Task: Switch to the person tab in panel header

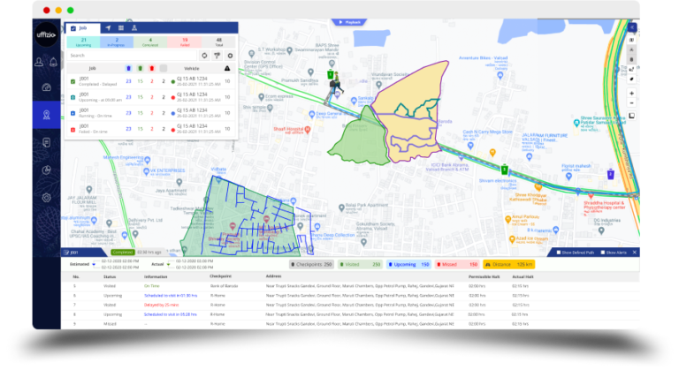Action: [x=134, y=28]
